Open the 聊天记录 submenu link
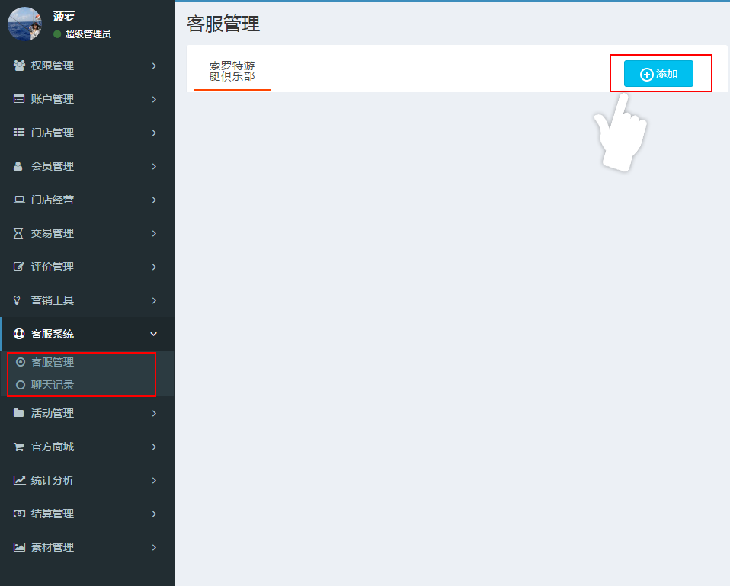Image resolution: width=730 pixels, height=586 pixels. tap(52, 385)
